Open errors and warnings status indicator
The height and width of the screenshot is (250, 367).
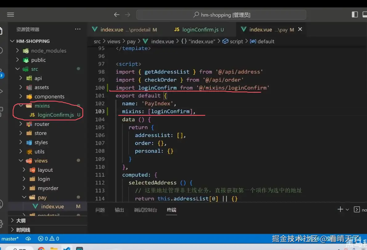(x=48, y=239)
